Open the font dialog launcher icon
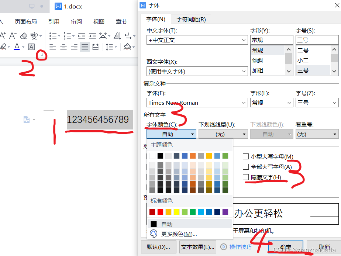 coord(41,55)
